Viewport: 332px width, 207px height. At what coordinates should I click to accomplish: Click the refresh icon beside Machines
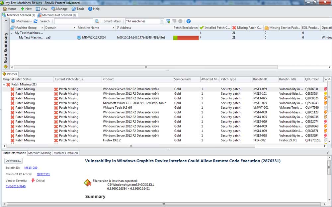pos(36,21)
